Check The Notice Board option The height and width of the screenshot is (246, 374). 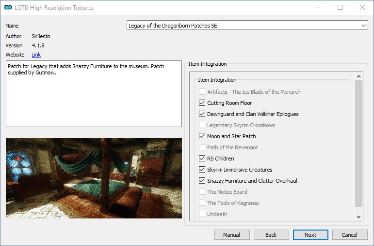[x=202, y=192]
